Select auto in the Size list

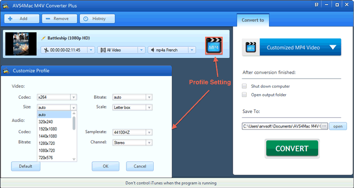pyautogui.click(x=55, y=115)
